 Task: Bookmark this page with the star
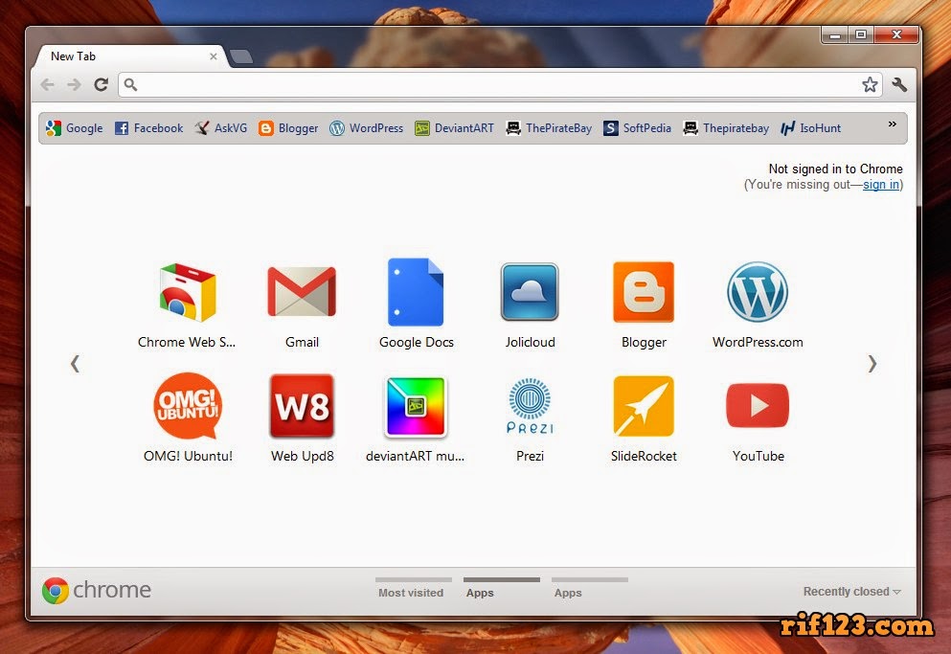[x=870, y=84]
